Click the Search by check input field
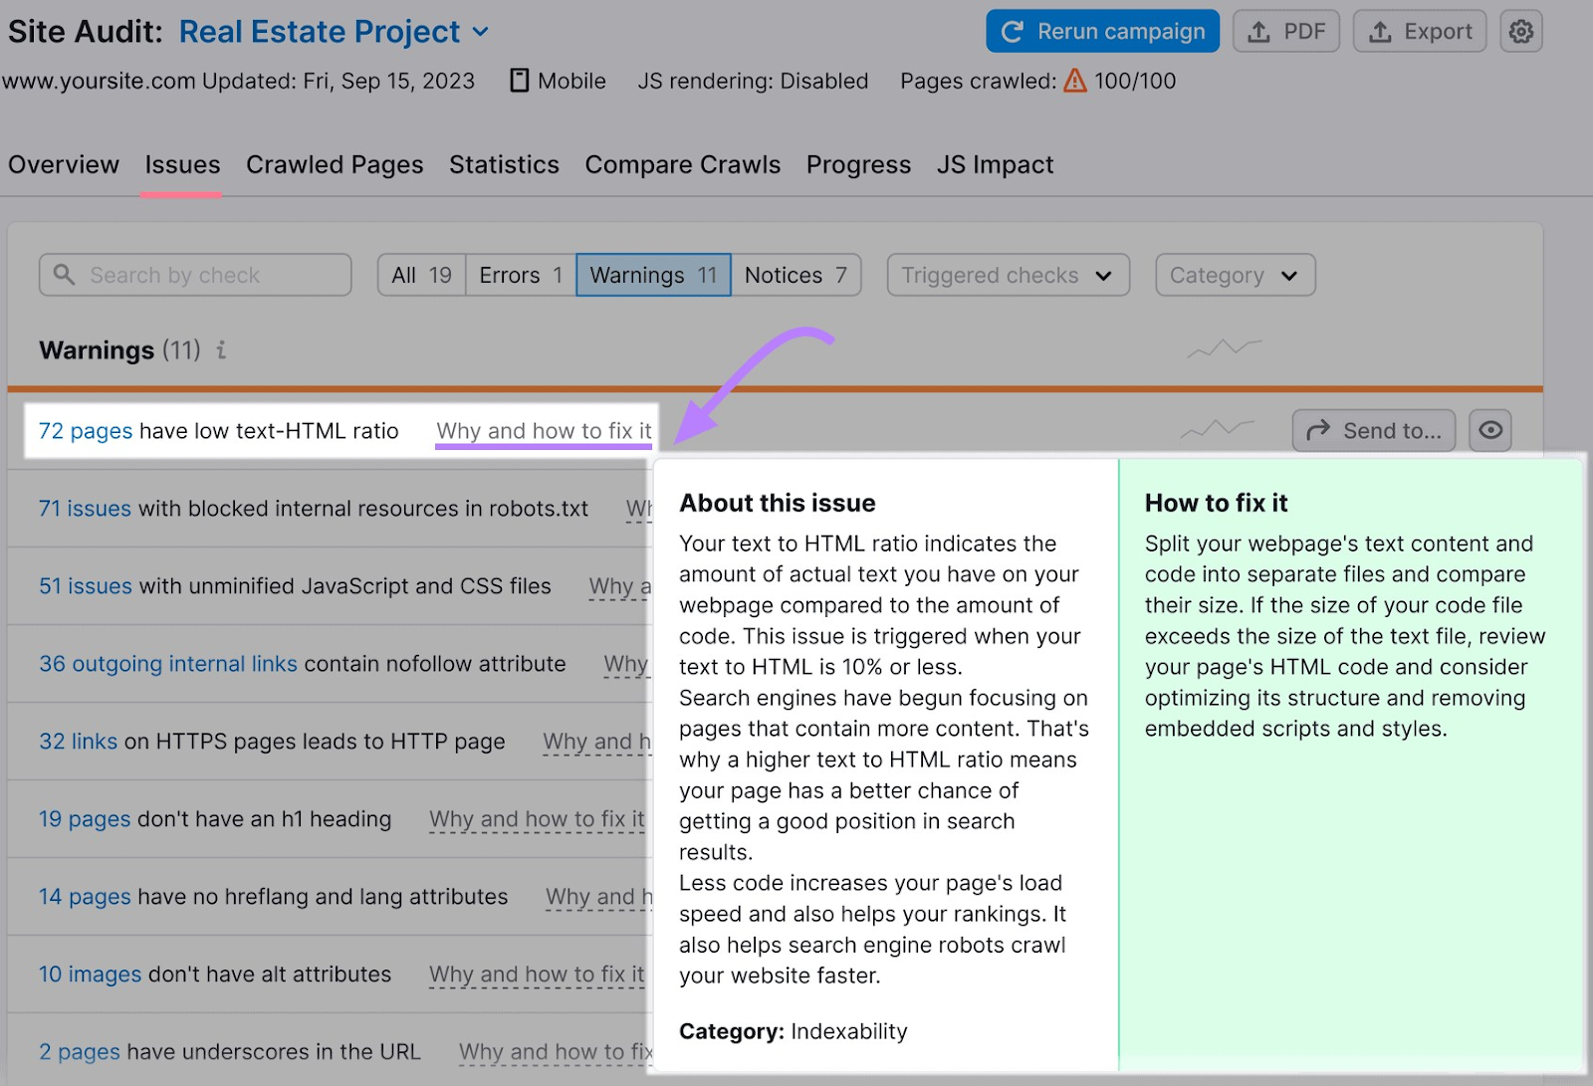 (x=194, y=275)
